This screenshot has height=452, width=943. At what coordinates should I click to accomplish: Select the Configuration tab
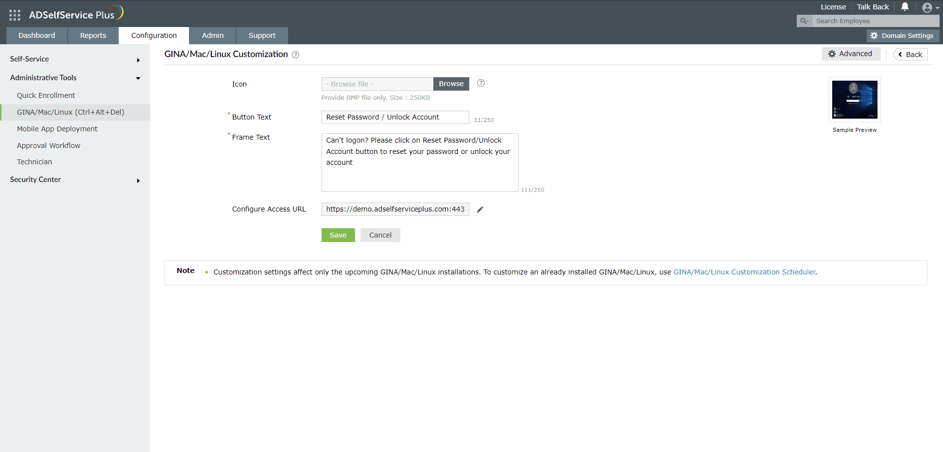154,35
